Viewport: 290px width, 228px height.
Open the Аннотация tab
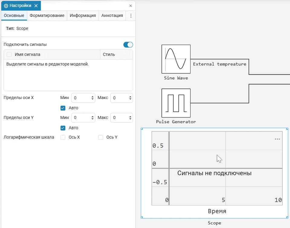coord(112,15)
